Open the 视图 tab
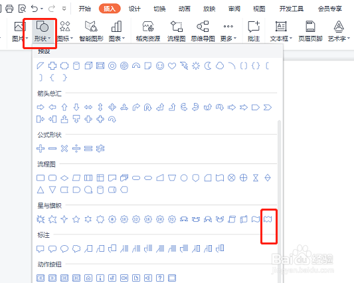This screenshot has height=283, width=354. click(259, 9)
